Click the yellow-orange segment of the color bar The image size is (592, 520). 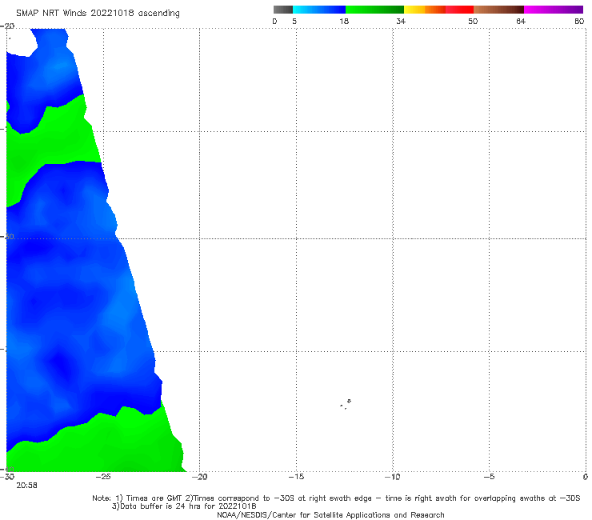pos(425,10)
